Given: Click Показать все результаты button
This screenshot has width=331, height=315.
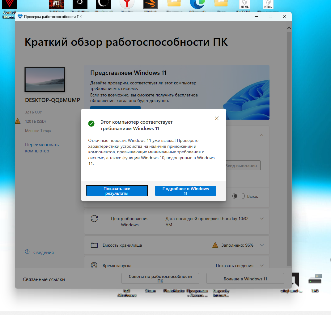Looking at the screenshot, I should [x=117, y=191].
